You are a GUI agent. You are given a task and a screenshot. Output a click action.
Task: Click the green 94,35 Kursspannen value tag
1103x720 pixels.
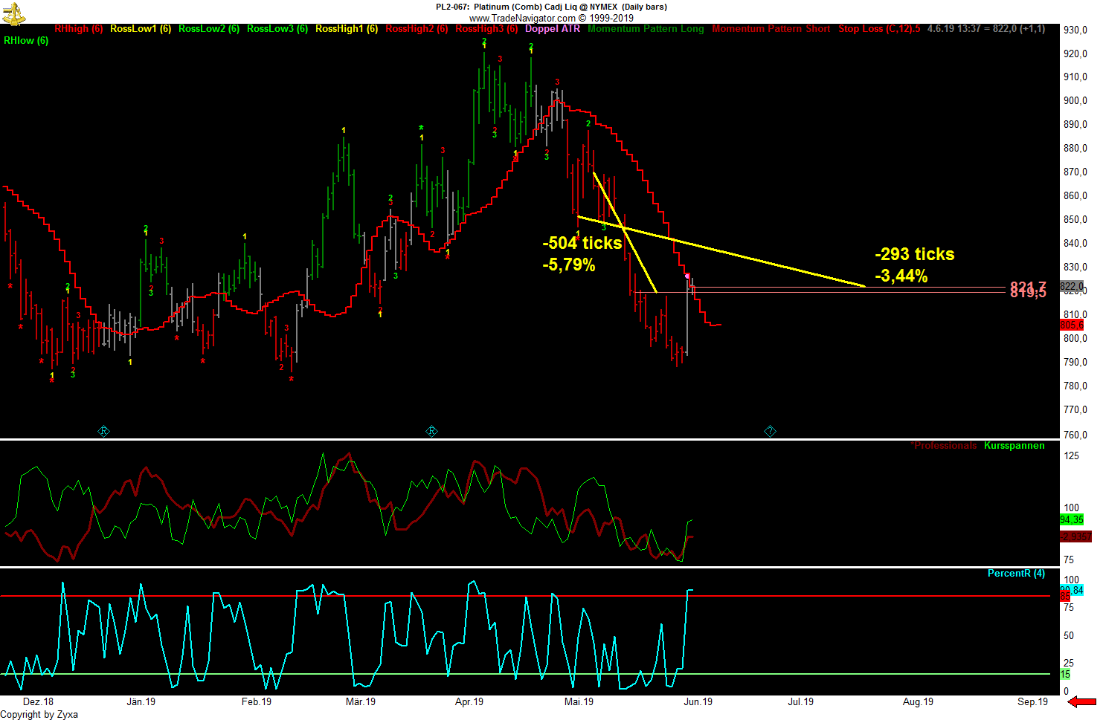[x=1072, y=520]
